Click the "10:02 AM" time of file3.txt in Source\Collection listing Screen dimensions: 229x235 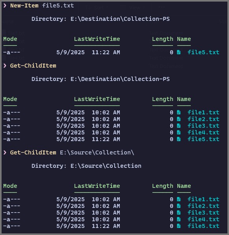click(x=106, y=213)
